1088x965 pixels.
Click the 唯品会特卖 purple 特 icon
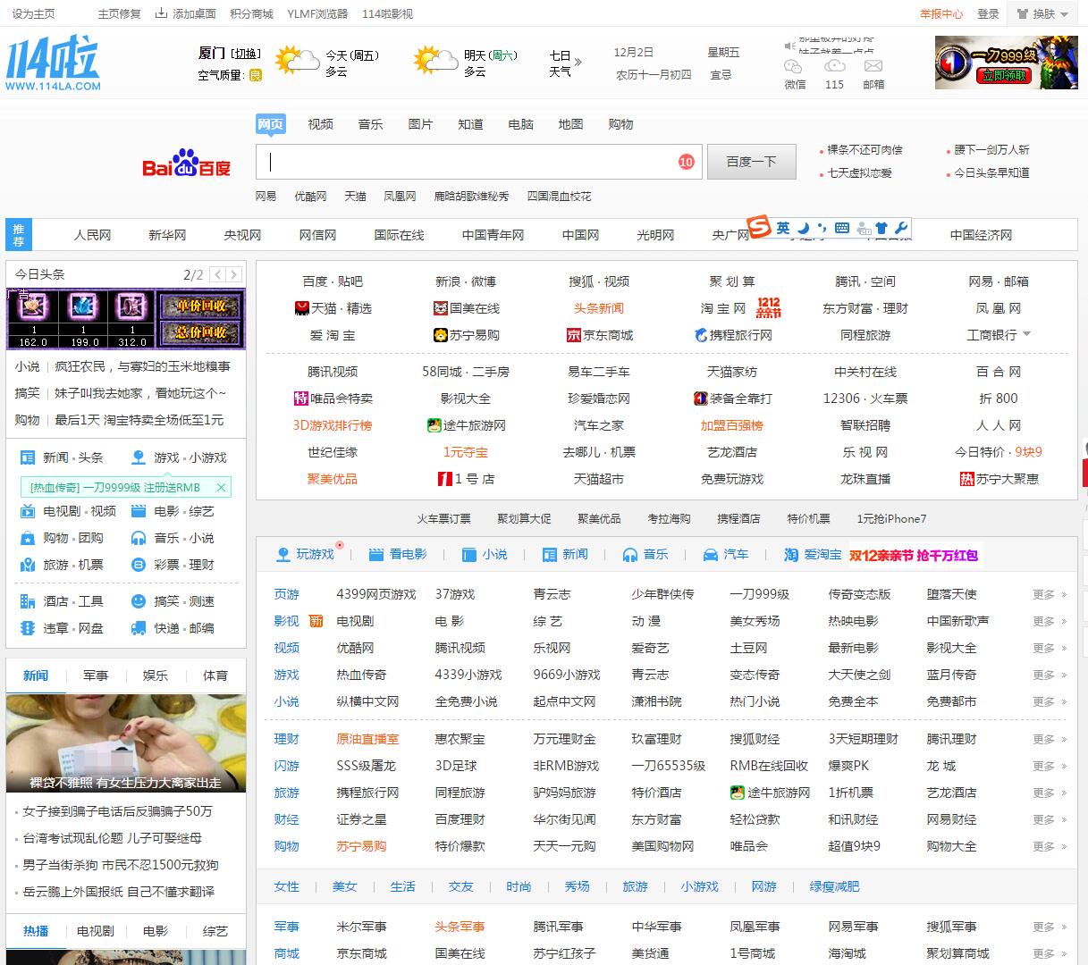[x=301, y=399]
